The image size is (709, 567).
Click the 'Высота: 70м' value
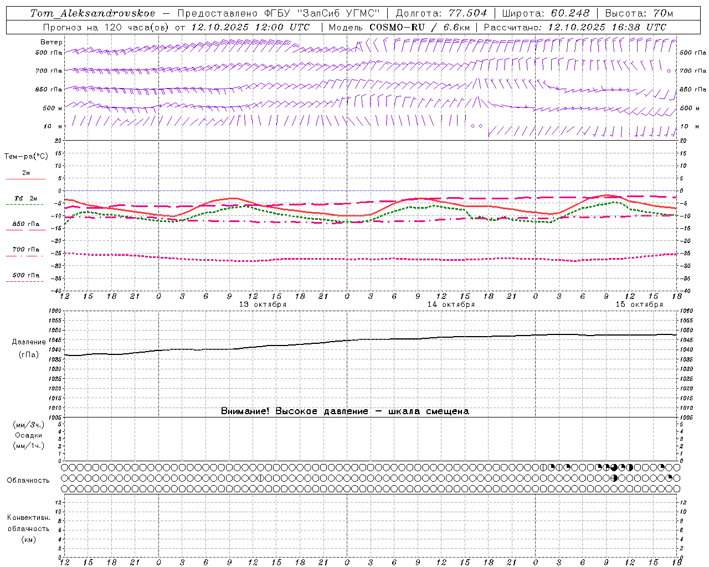point(639,13)
